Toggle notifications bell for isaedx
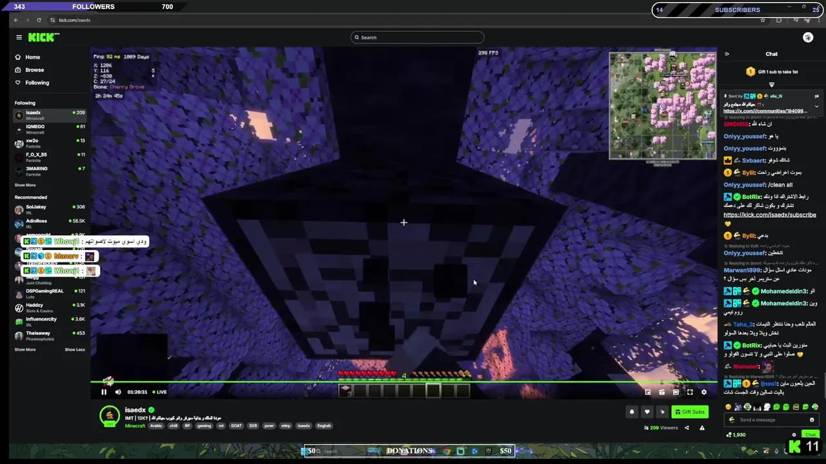The width and height of the screenshot is (826, 464). tap(632, 412)
